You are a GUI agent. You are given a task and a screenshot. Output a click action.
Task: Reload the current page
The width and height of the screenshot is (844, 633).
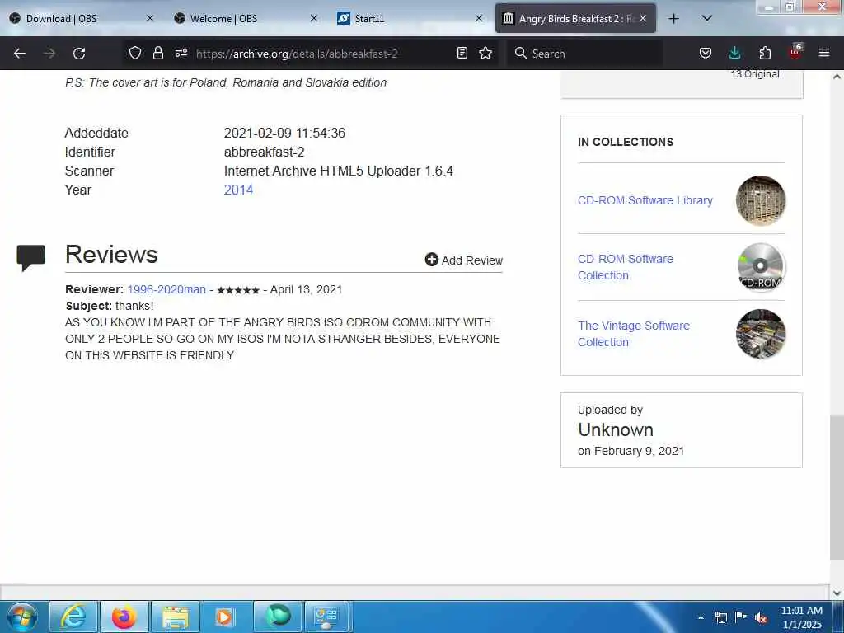(x=79, y=54)
